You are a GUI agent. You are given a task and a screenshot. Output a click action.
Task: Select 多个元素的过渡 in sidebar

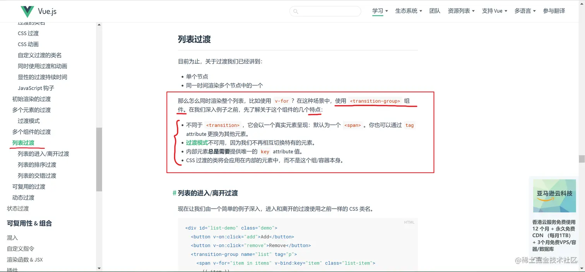(31, 110)
